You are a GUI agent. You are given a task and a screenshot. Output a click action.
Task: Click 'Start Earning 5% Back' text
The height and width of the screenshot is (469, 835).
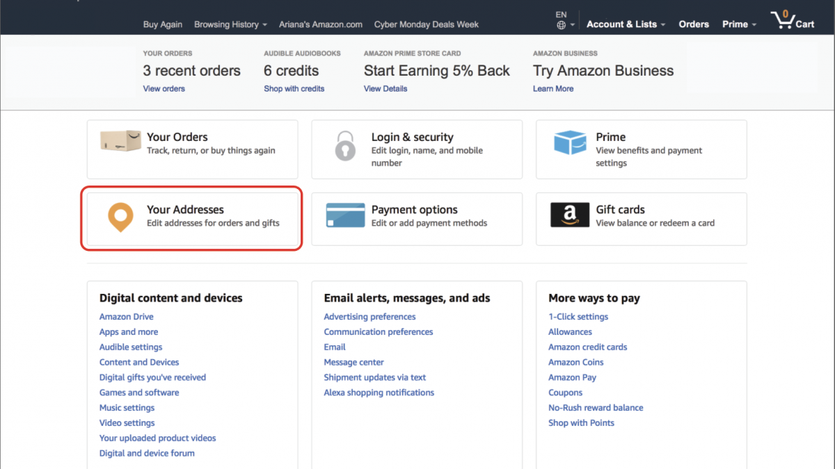click(437, 71)
